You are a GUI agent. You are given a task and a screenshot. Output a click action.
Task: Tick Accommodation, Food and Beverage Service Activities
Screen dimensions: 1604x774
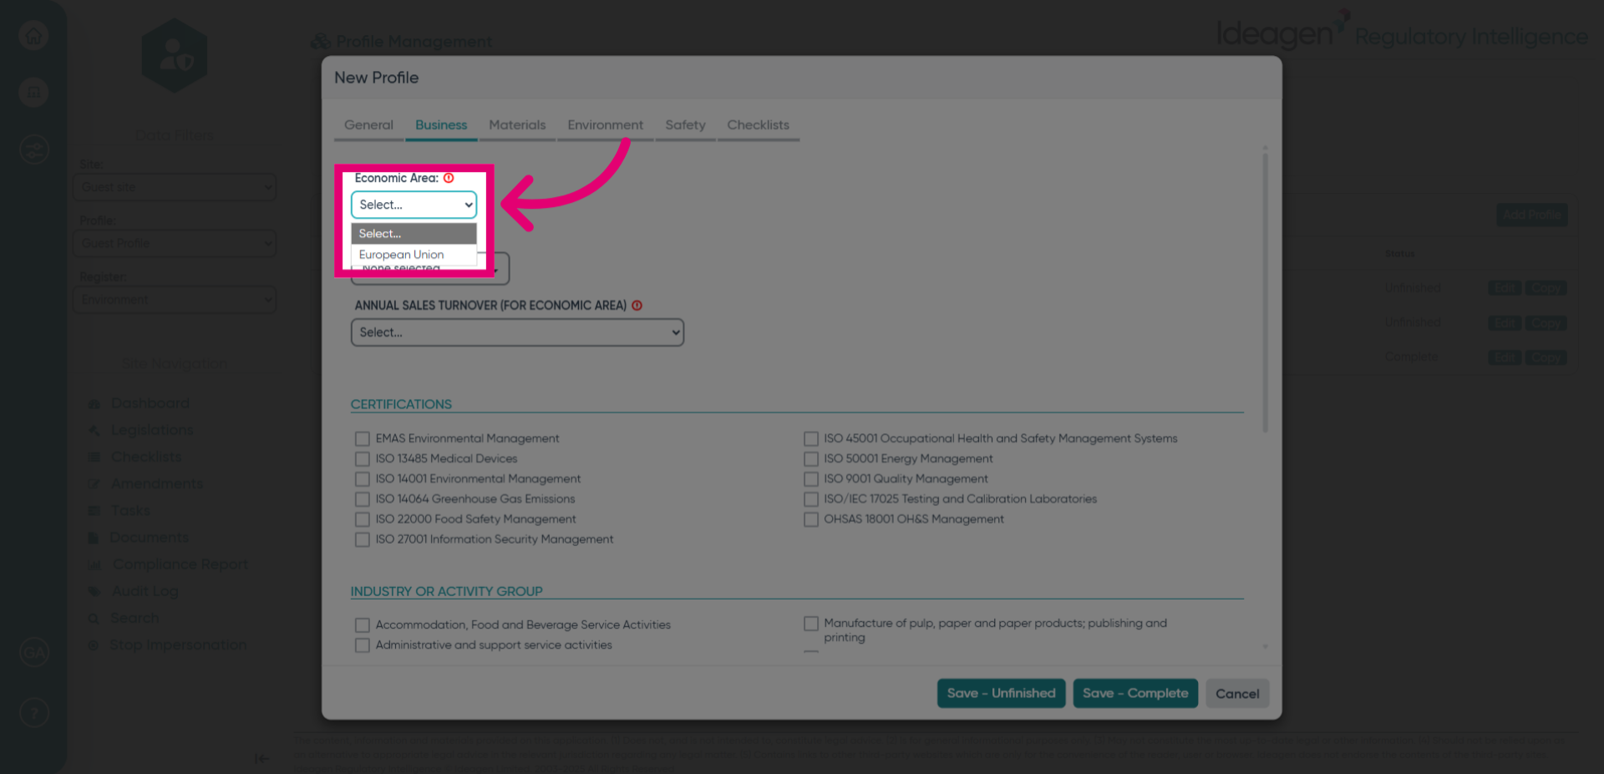click(362, 625)
